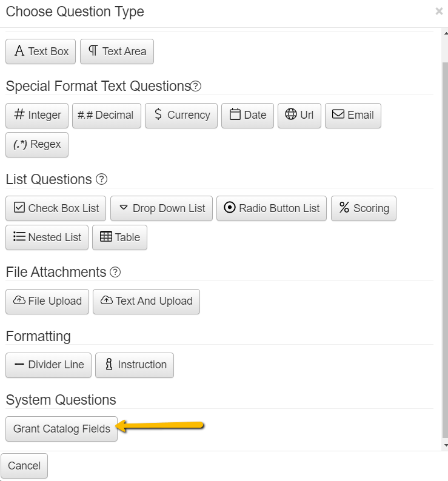Screen dimensions: 448x481
Task: Pick the Decimal question type
Action: click(106, 115)
